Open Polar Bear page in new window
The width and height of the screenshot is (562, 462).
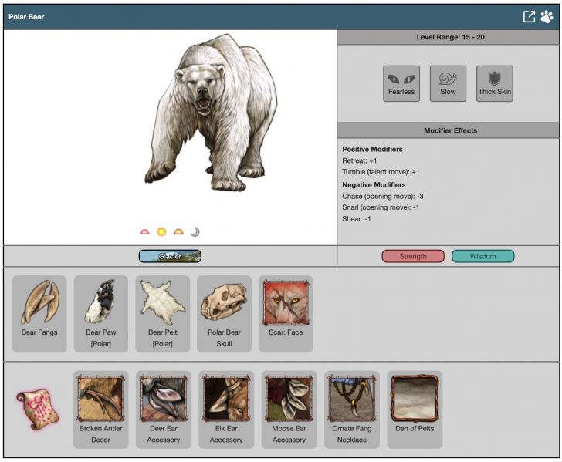click(x=529, y=16)
